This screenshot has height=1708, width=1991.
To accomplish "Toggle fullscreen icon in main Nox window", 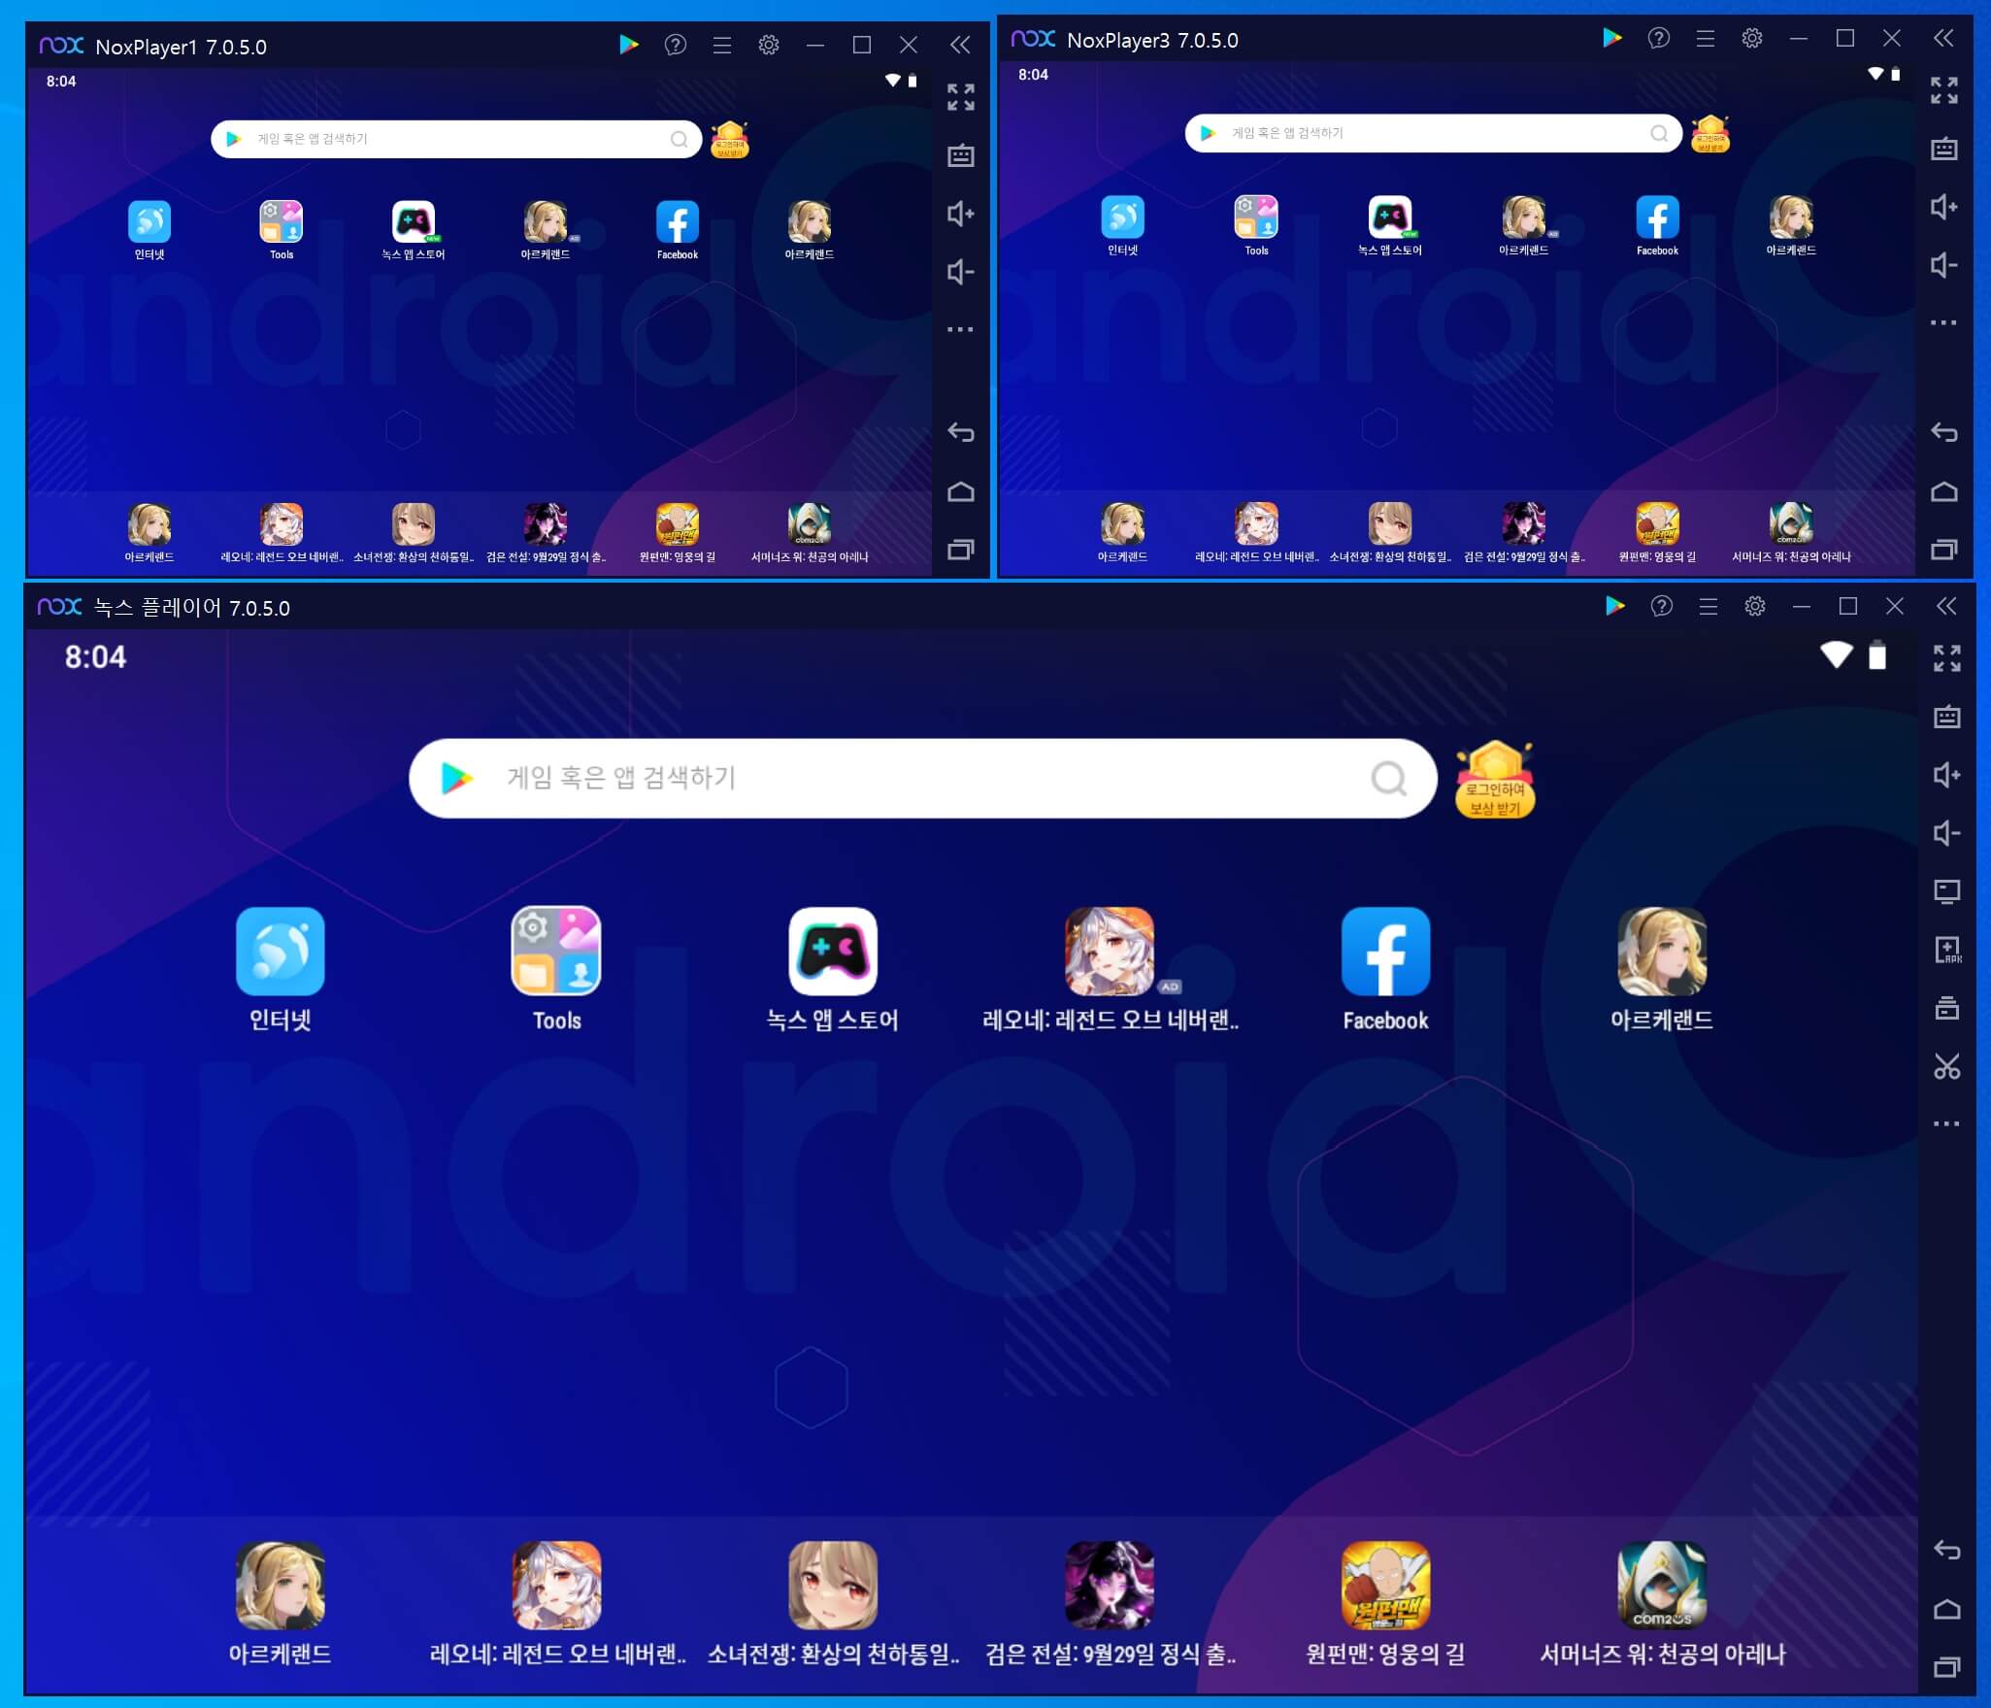I will pos(1946,657).
